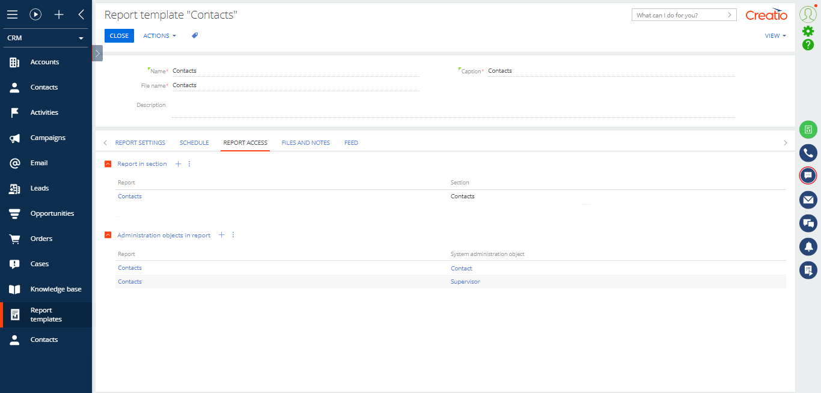Open the phone call panel on the right

click(808, 153)
